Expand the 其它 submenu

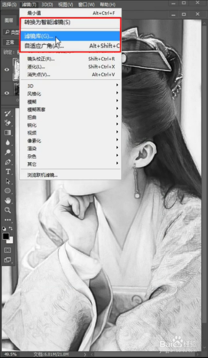(70, 164)
